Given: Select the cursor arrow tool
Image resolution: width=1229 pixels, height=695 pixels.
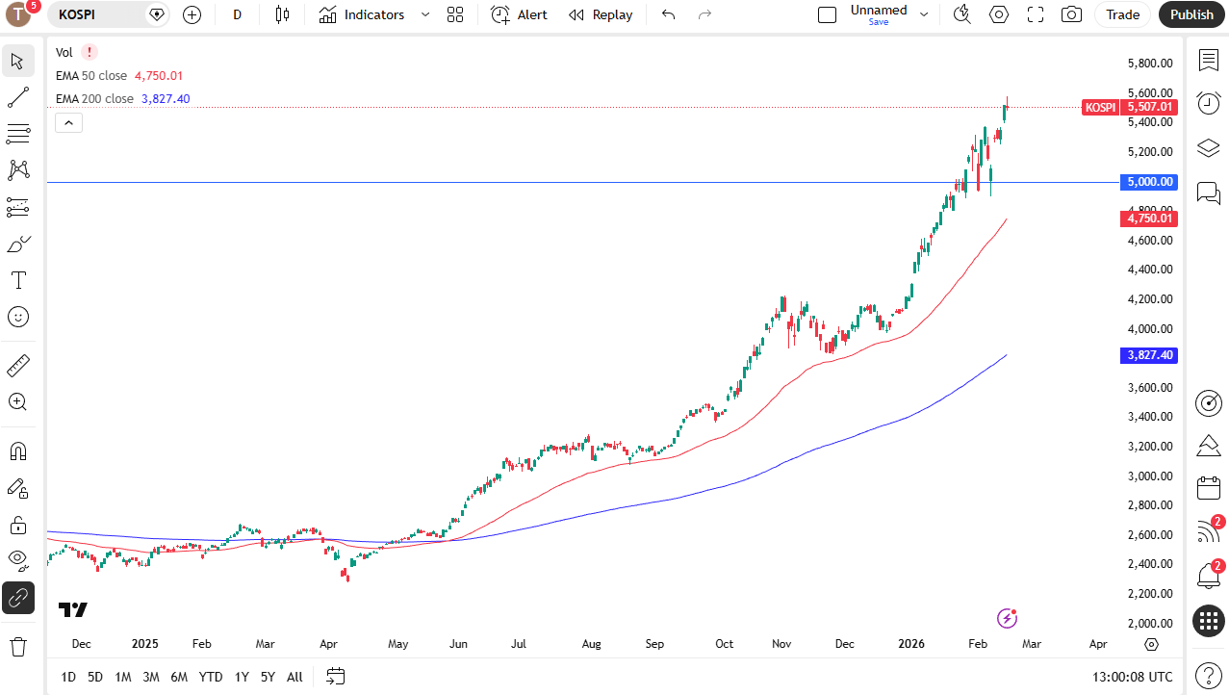Looking at the screenshot, I should pos(17,61).
